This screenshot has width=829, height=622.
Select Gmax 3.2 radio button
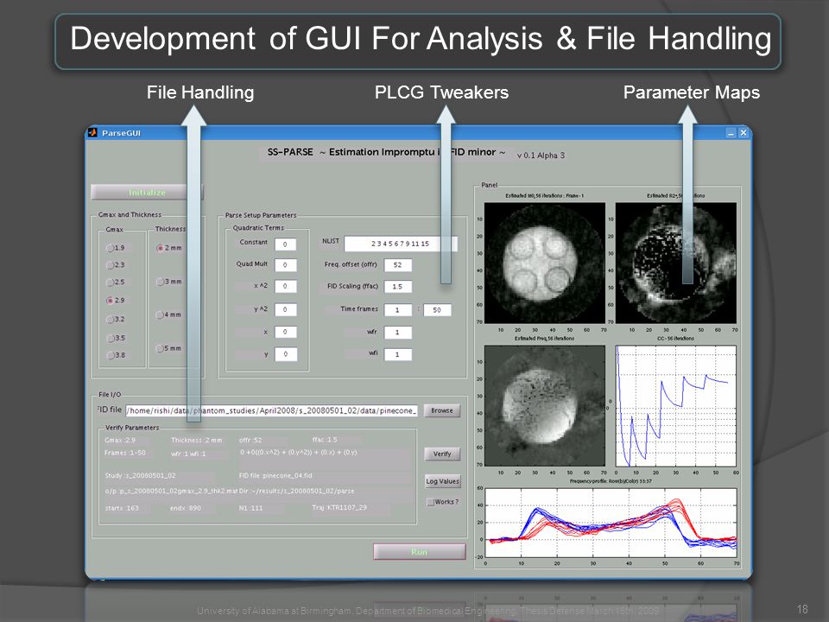coord(111,320)
